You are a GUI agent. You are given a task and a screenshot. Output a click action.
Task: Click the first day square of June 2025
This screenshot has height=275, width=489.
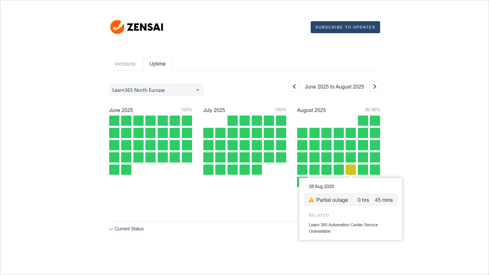(114, 121)
